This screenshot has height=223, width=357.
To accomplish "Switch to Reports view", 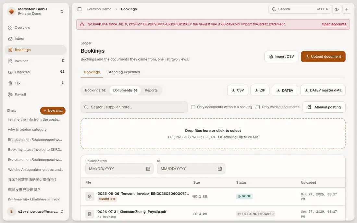I will 151,90.
